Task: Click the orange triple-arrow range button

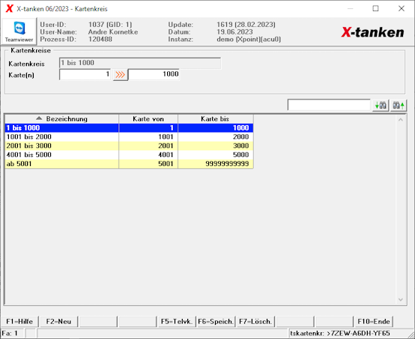Action: click(120, 75)
